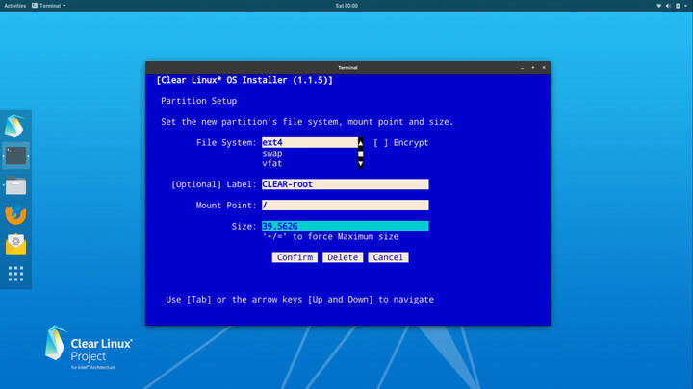Click the Label field containing CLEAR-root
This screenshot has width=693, height=389.
point(346,184)
